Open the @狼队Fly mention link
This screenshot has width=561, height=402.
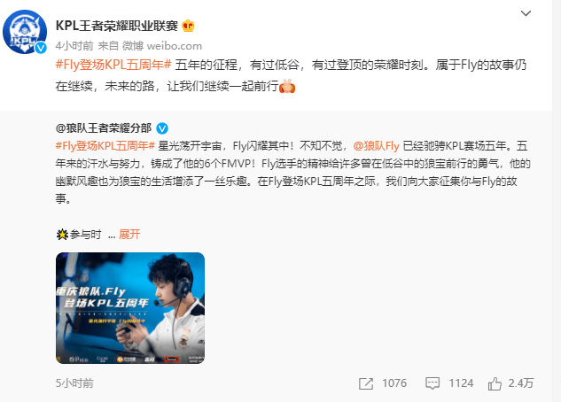click(x=376, y=146)
